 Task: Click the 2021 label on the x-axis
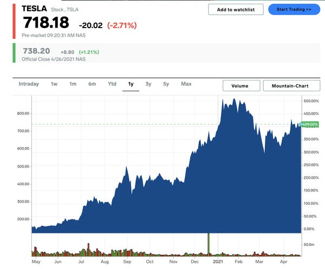[x=218, y=261]
